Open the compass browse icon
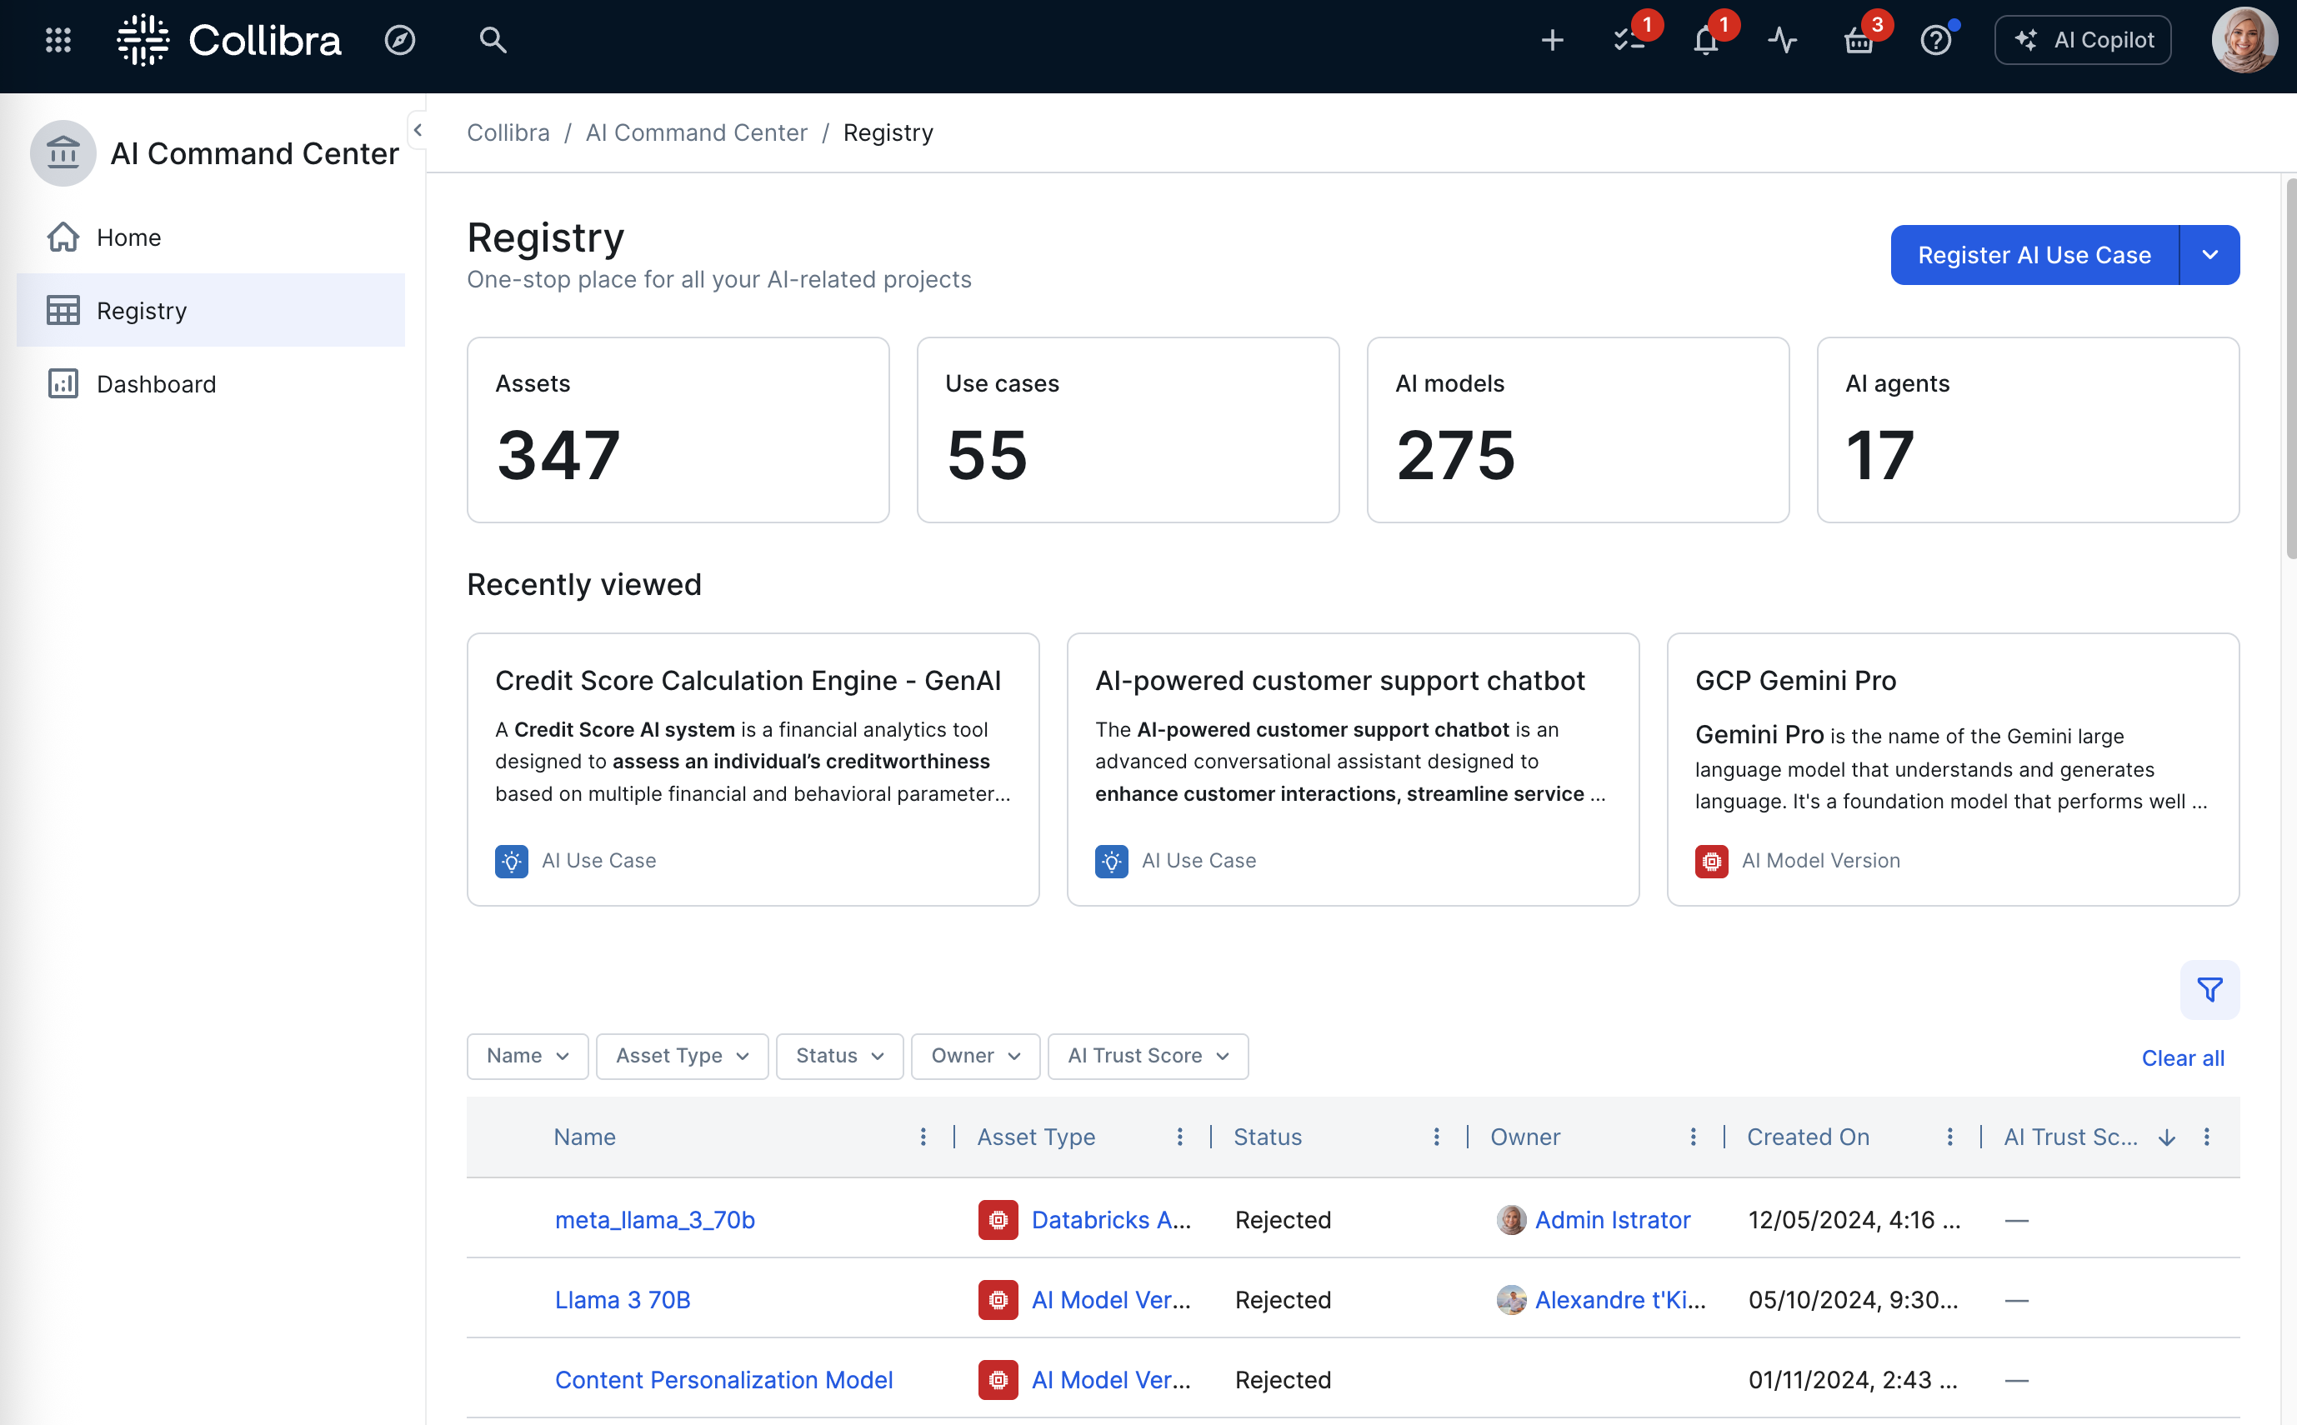Screen dimensions: 2297x1425 [400, 40]
